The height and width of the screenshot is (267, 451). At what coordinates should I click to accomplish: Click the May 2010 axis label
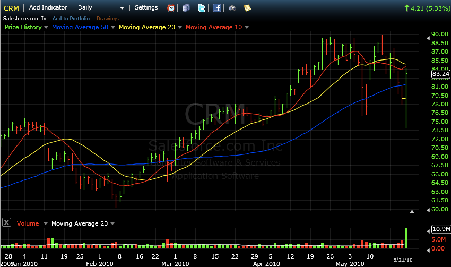coord(350,263)
